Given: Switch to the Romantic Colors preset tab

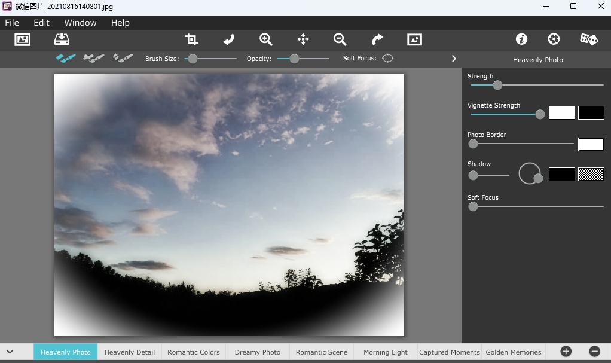Looking at the screenshot, I should [194, 352].
